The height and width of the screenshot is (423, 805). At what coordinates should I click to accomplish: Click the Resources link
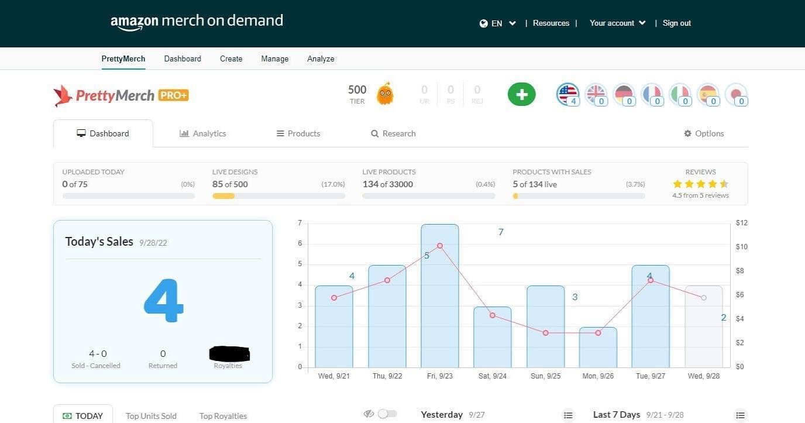[551, 23]
